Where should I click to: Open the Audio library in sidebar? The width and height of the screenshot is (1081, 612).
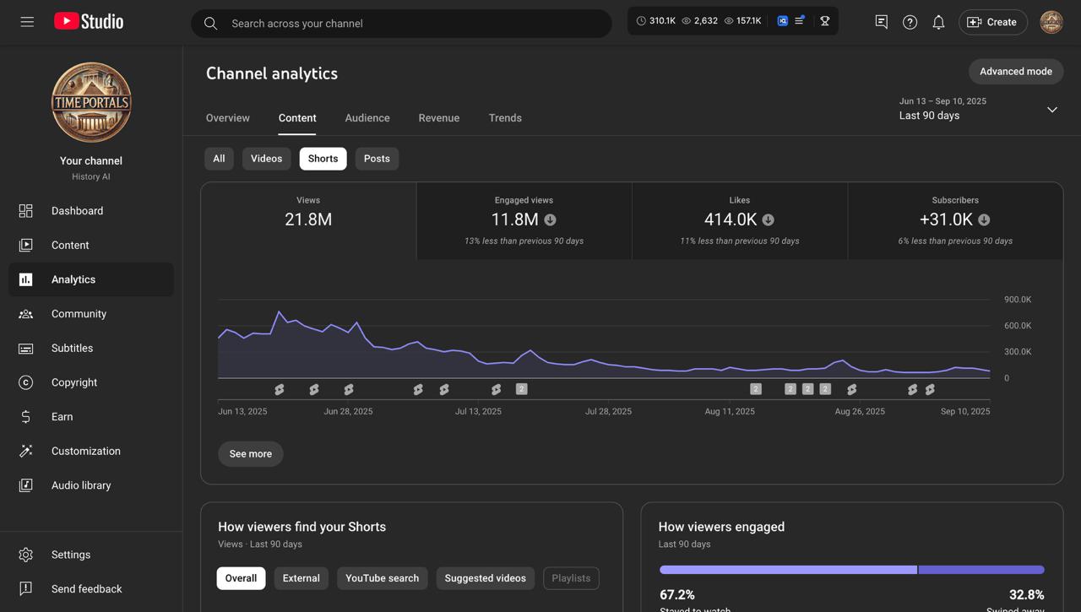coord(81,485)
